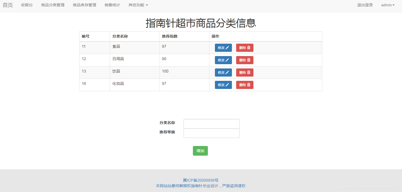Click the 推荐等级 form label

click(x=167, y=132)
